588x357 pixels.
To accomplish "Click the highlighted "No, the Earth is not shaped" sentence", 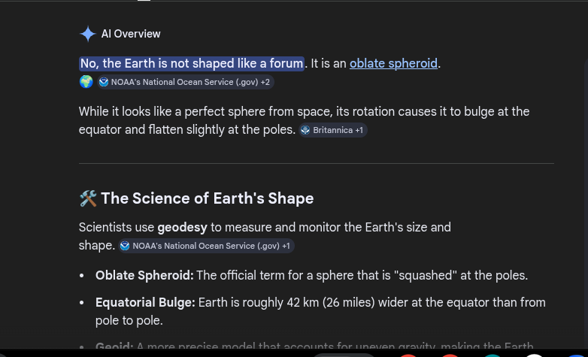I will tap(191, 64).
